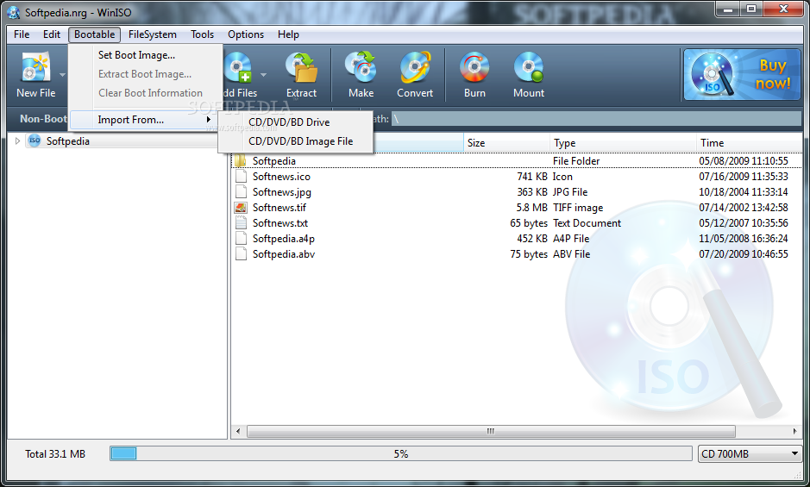Screen dimensions: 810x487
Task: Click the Total 33.1 MB status text
Action: pos(55,454)
